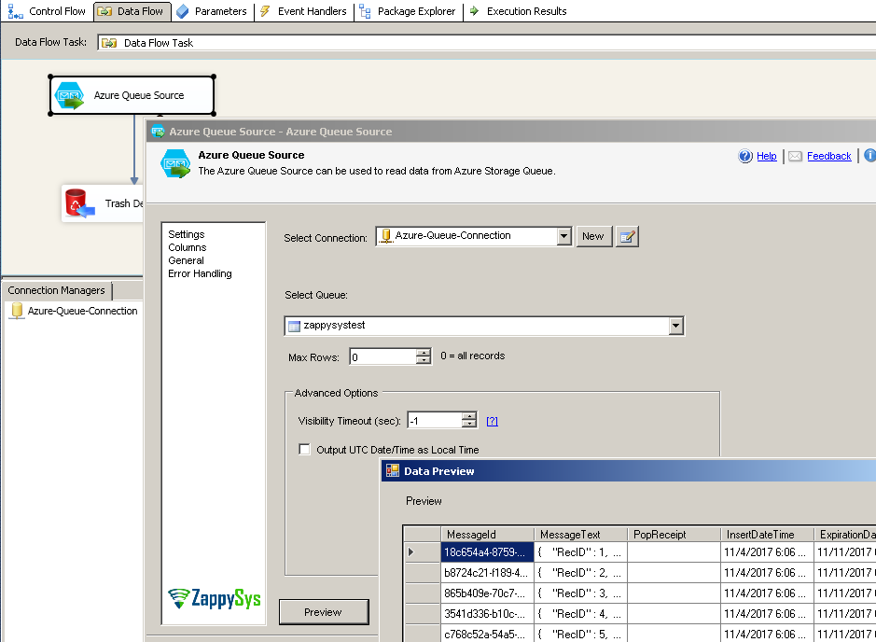This screenshot has width=876, height=642.
Task: Open the Data Flow Task dropdown field
Action: (486, 43)
